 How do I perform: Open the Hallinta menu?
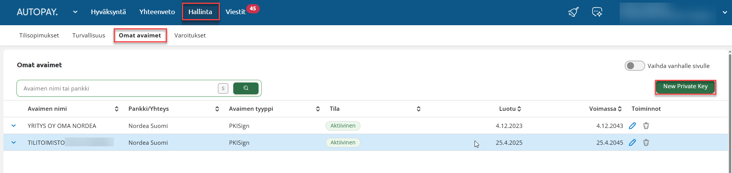tap(200, 12)
